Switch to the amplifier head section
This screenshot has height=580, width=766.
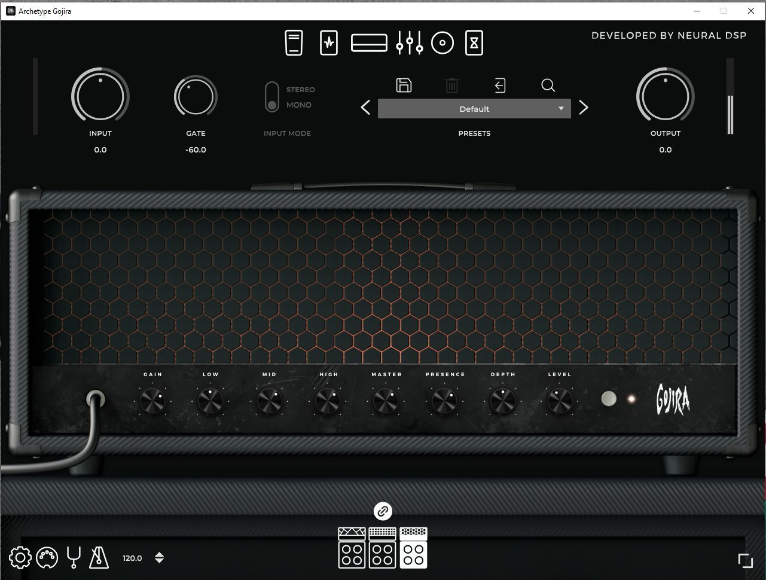pos(369,43)
